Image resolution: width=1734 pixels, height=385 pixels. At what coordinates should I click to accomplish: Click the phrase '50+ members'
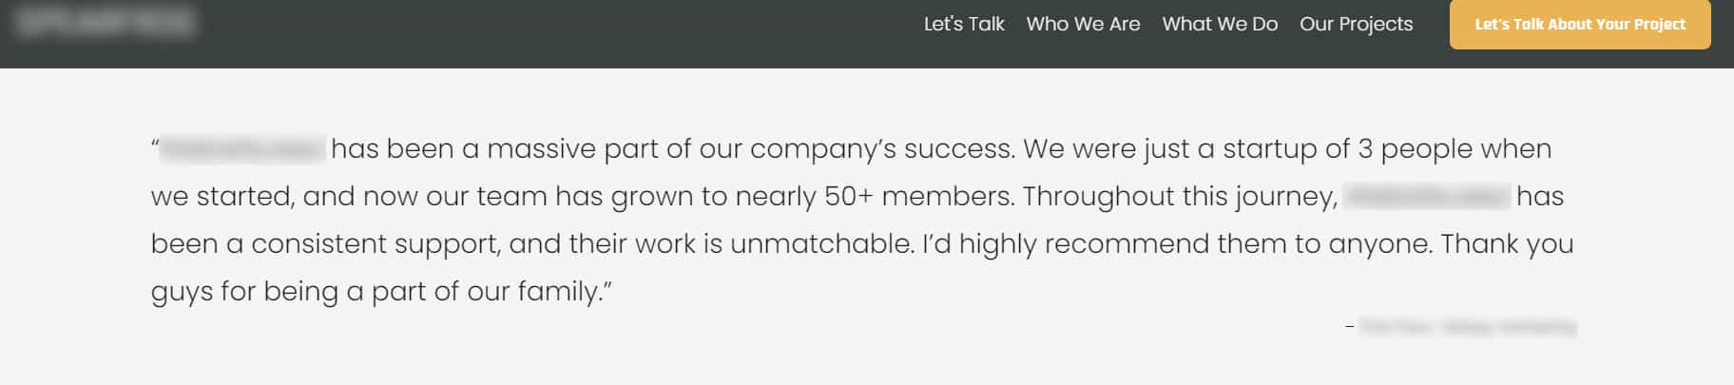pos(918,196)
